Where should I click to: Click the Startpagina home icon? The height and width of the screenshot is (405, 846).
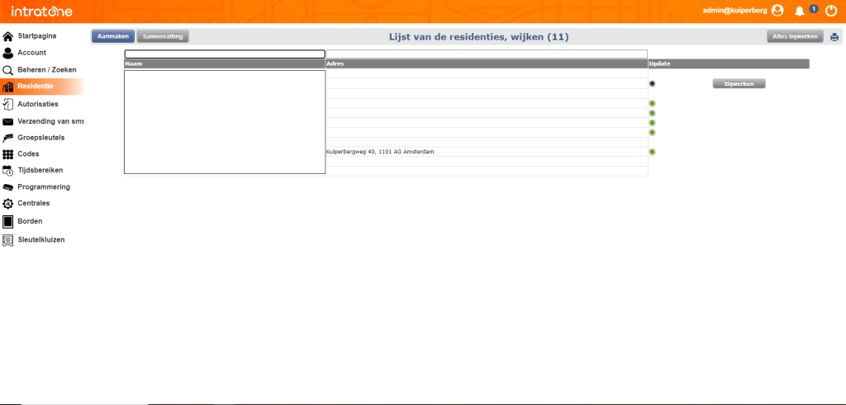click(8, 36)
